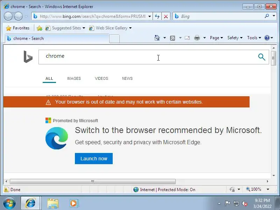Select the 'chrome - Search' browser tab
The height and width of the screenshot is (210, 280).
pyautogui.click(x=57, y=38)
